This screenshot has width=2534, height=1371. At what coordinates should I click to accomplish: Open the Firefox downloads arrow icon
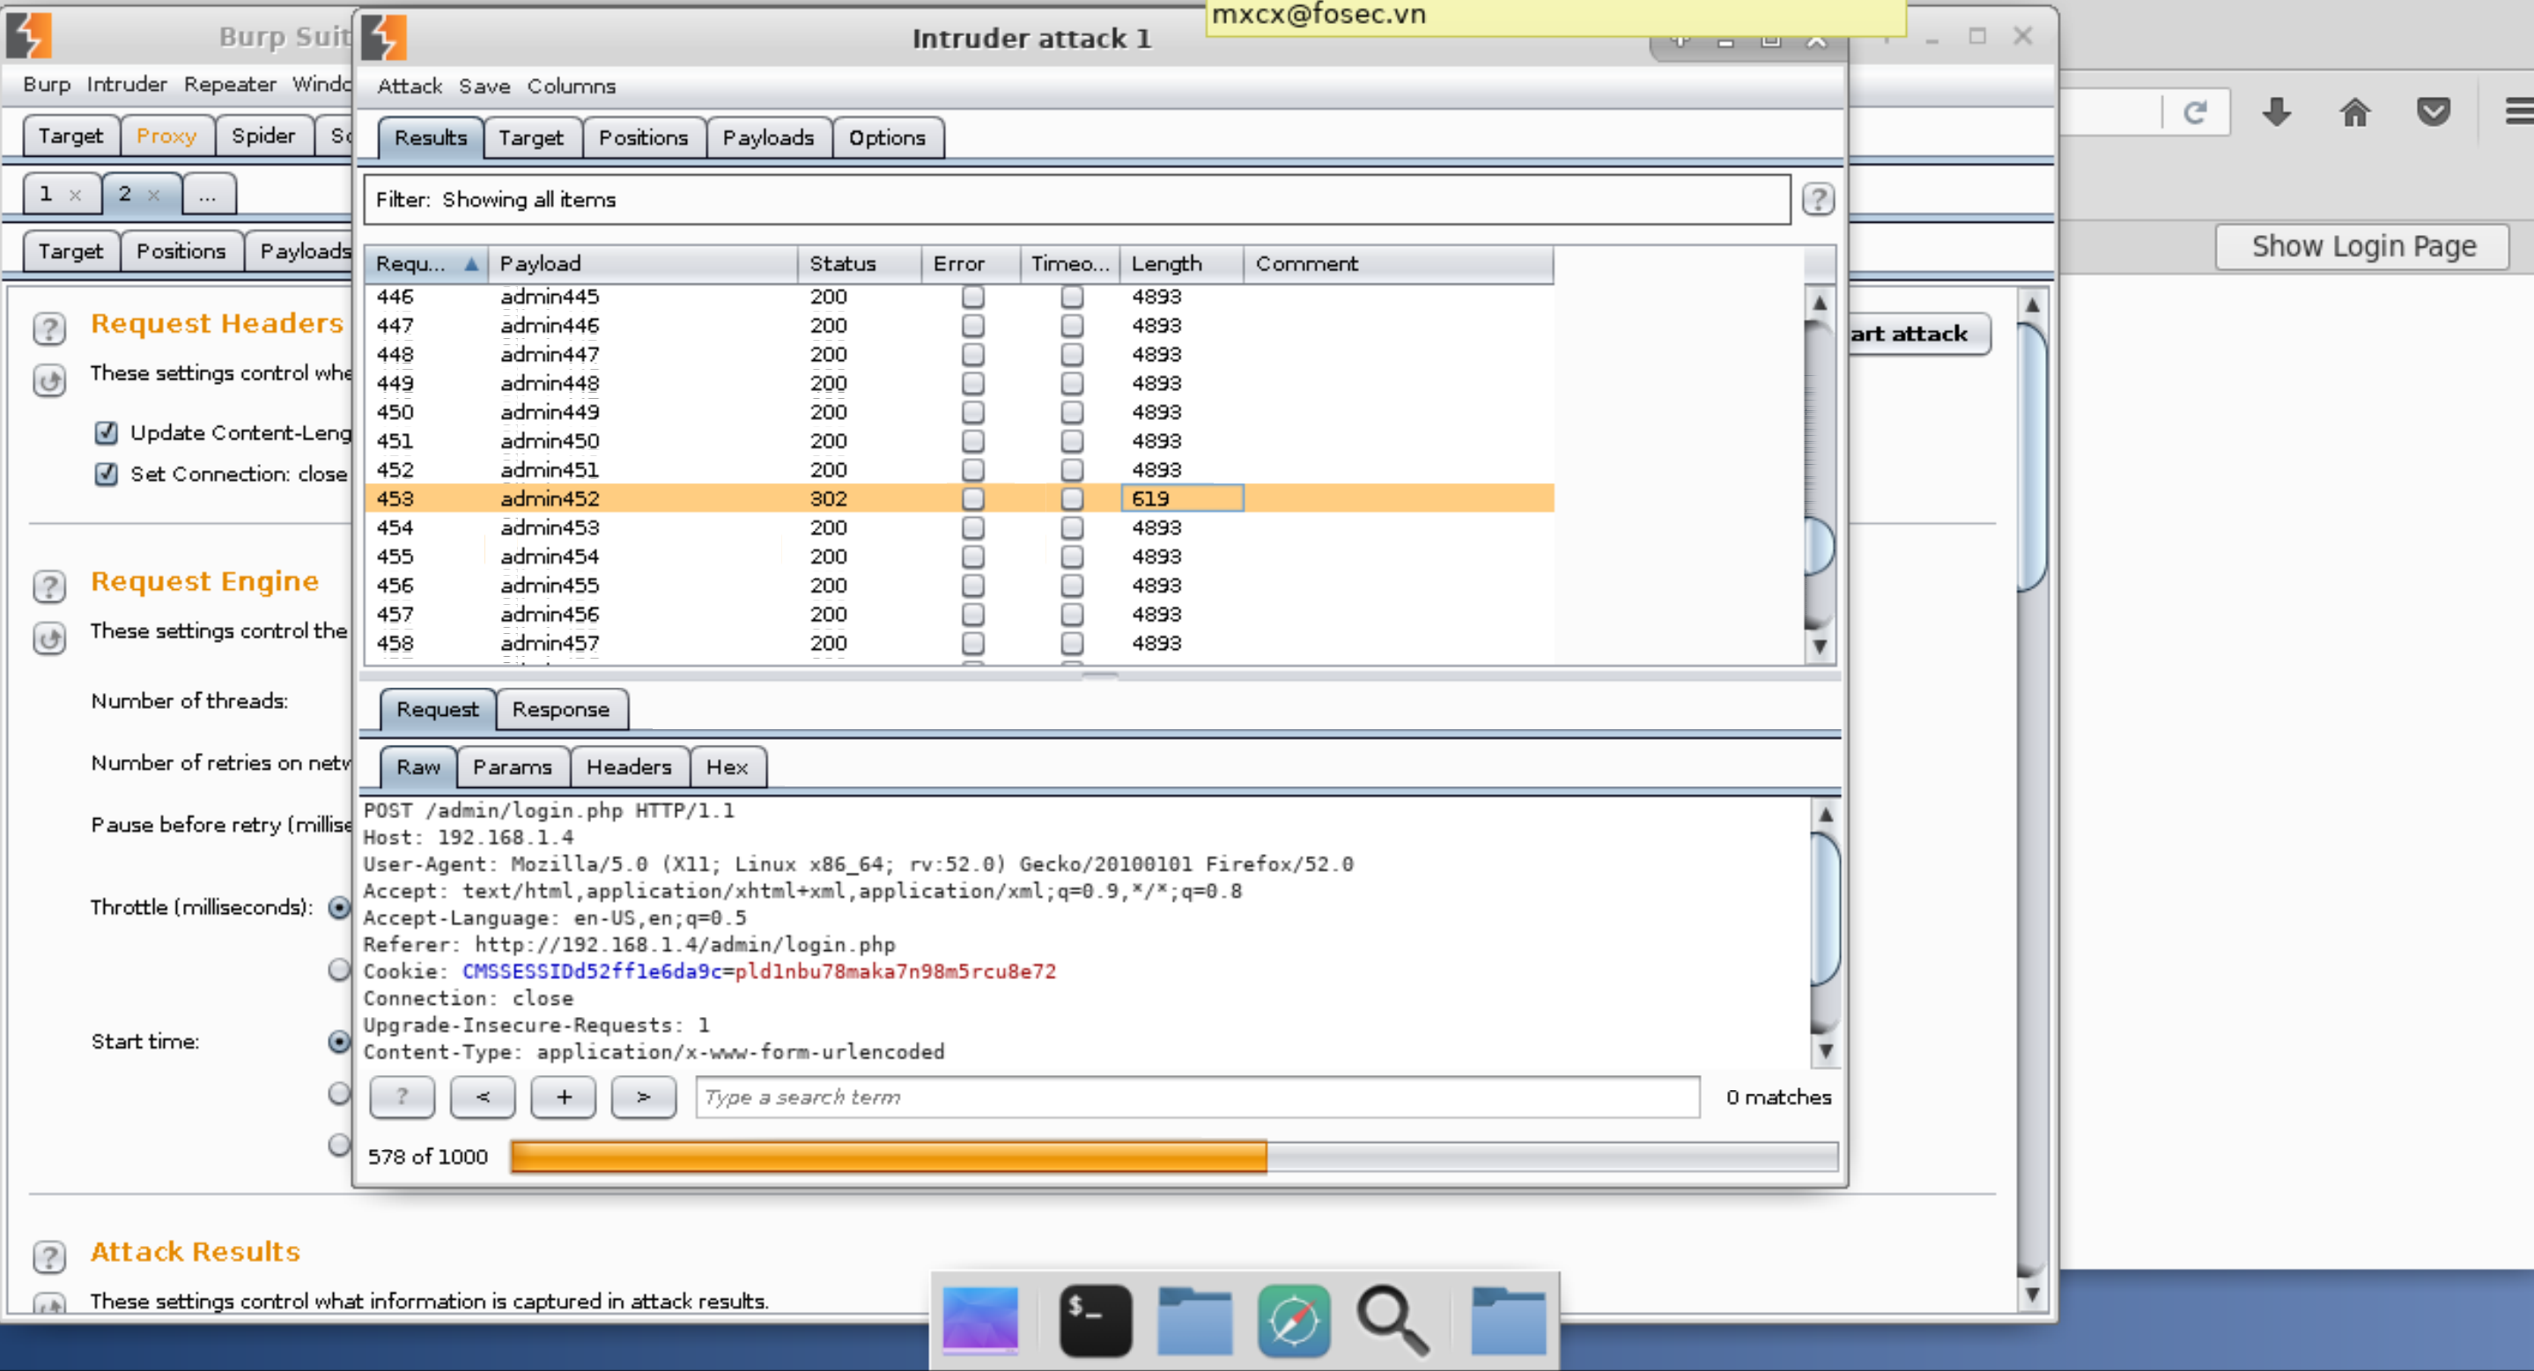(2276, 113)
